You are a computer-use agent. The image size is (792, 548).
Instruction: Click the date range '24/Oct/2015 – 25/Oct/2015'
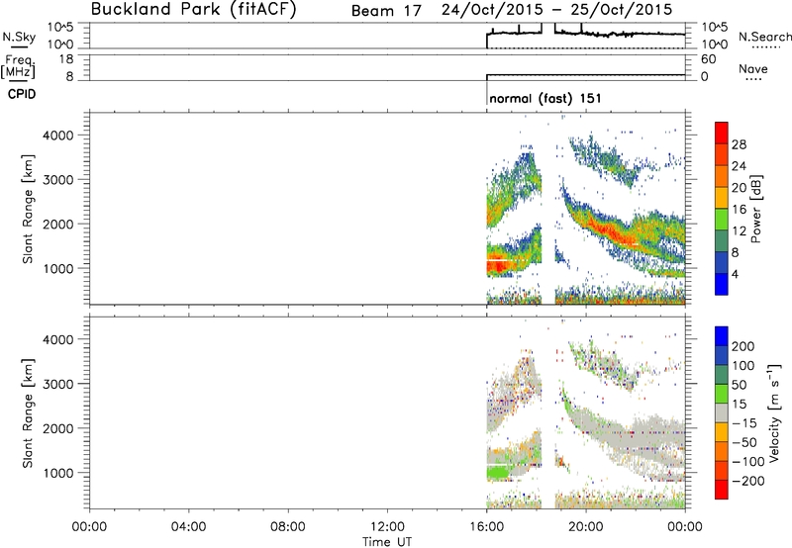click(x=556, y=10)
